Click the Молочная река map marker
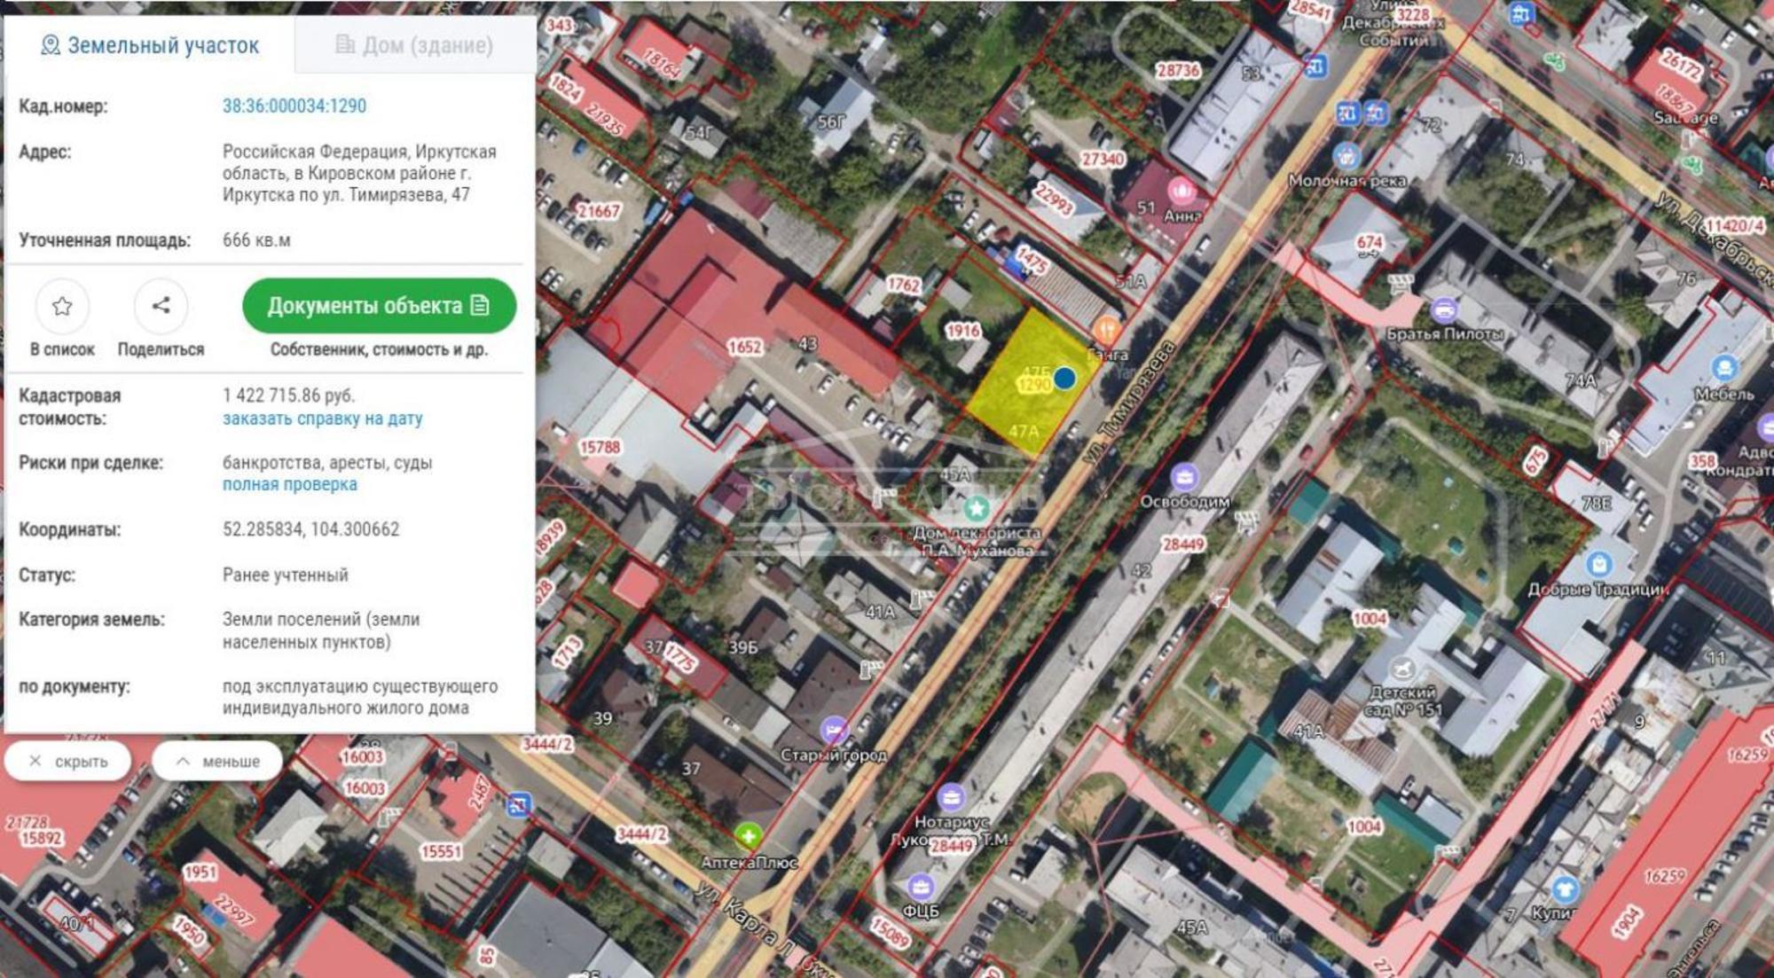Screen dimensions: 1774x978 coord(1346,157)
